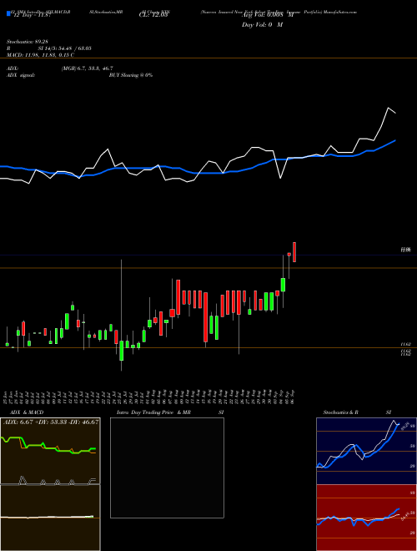Click the 'ADX & MACD' panel title
417x551 pixels.
tap(27, 412)
